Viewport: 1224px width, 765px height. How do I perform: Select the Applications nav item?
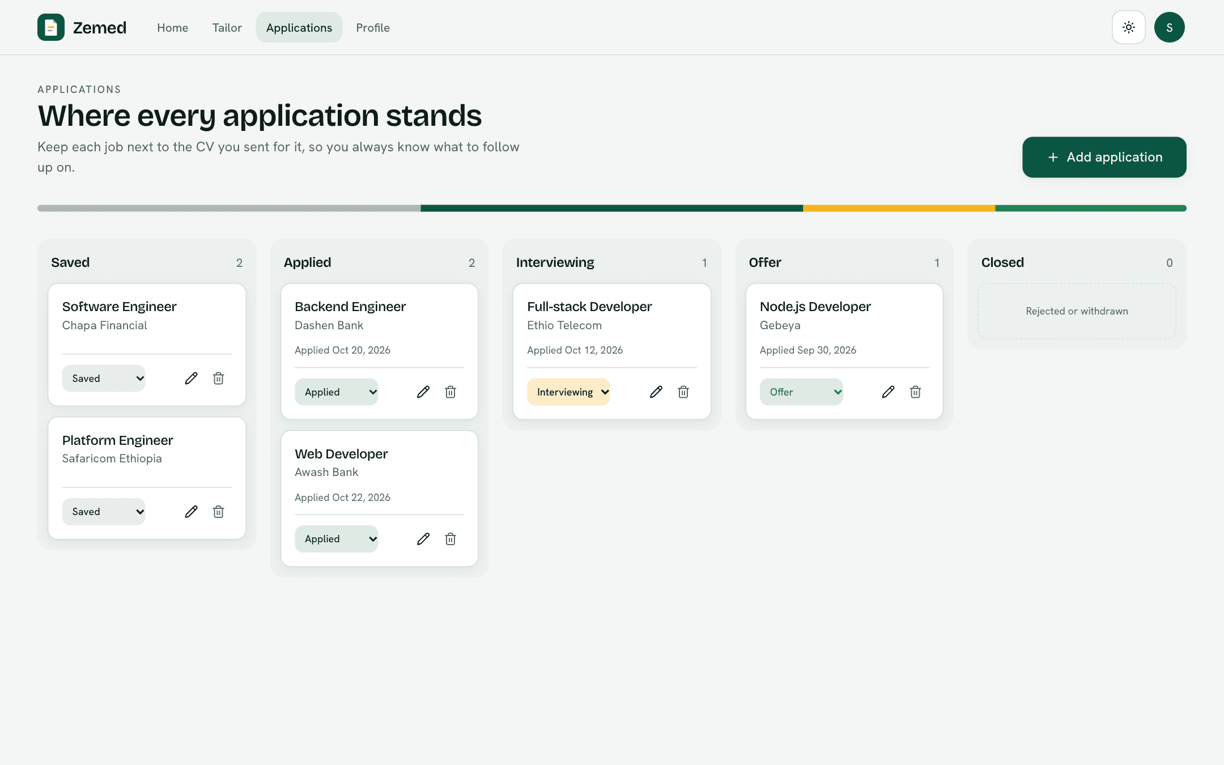tap(299, 27)
